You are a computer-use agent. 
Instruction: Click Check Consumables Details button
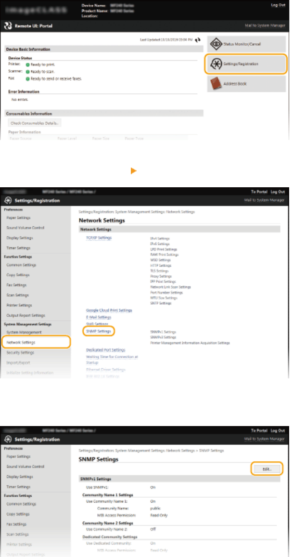pos(35,123)
